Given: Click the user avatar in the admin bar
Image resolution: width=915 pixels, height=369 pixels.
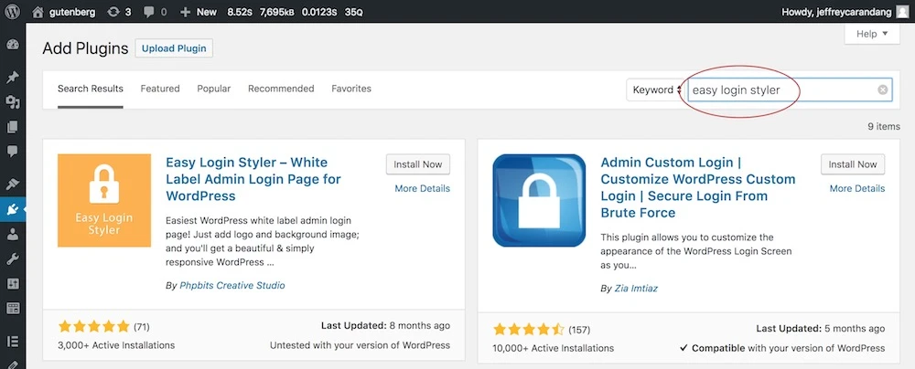Looking at the screenshot, I should point(902,12).
